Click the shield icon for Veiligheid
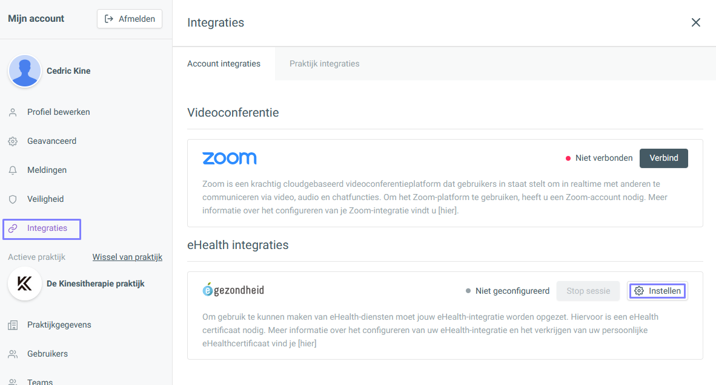This screenshot has height=385, width=716. tap(13, 199)
